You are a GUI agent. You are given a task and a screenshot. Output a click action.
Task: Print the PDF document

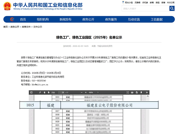[x=132, y=92]
